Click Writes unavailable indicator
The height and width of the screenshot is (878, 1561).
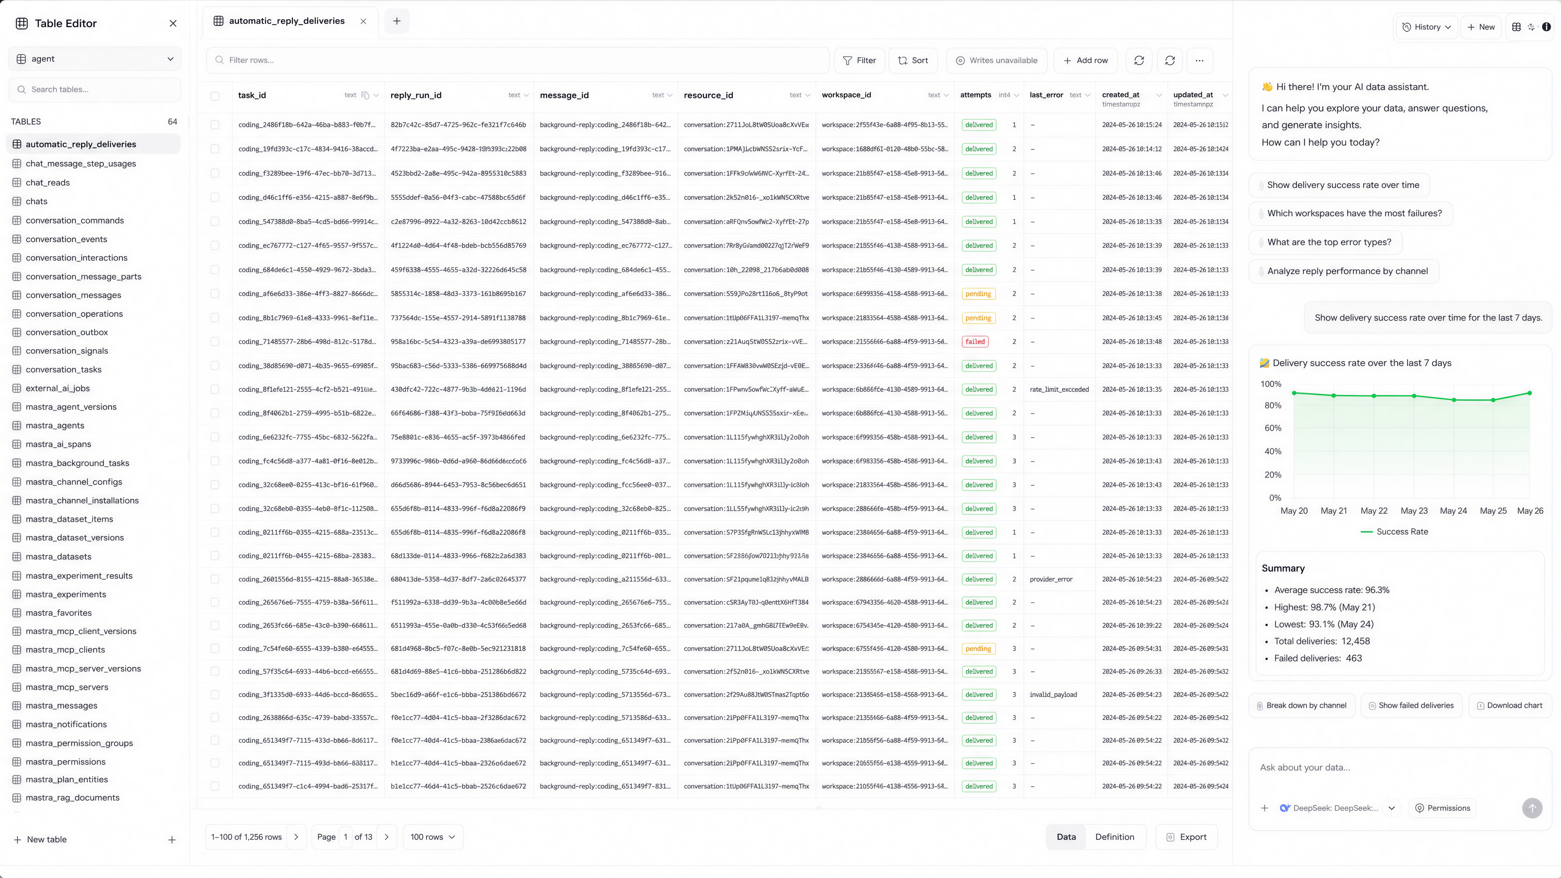[x=997, y=61]
